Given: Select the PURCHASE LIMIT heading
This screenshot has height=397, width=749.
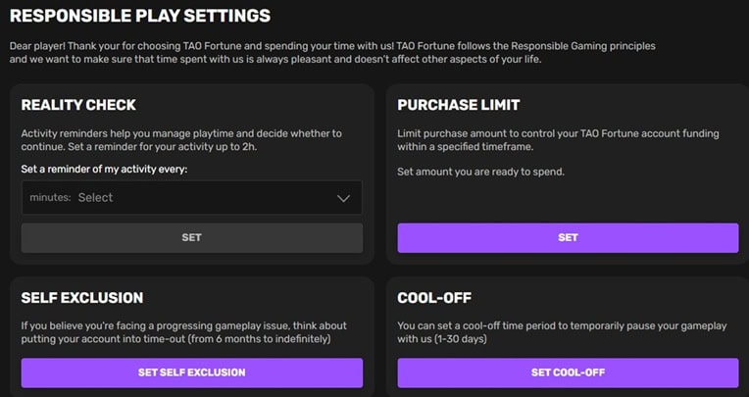Looking at the screenshot, I should click(x=458, y=105).
